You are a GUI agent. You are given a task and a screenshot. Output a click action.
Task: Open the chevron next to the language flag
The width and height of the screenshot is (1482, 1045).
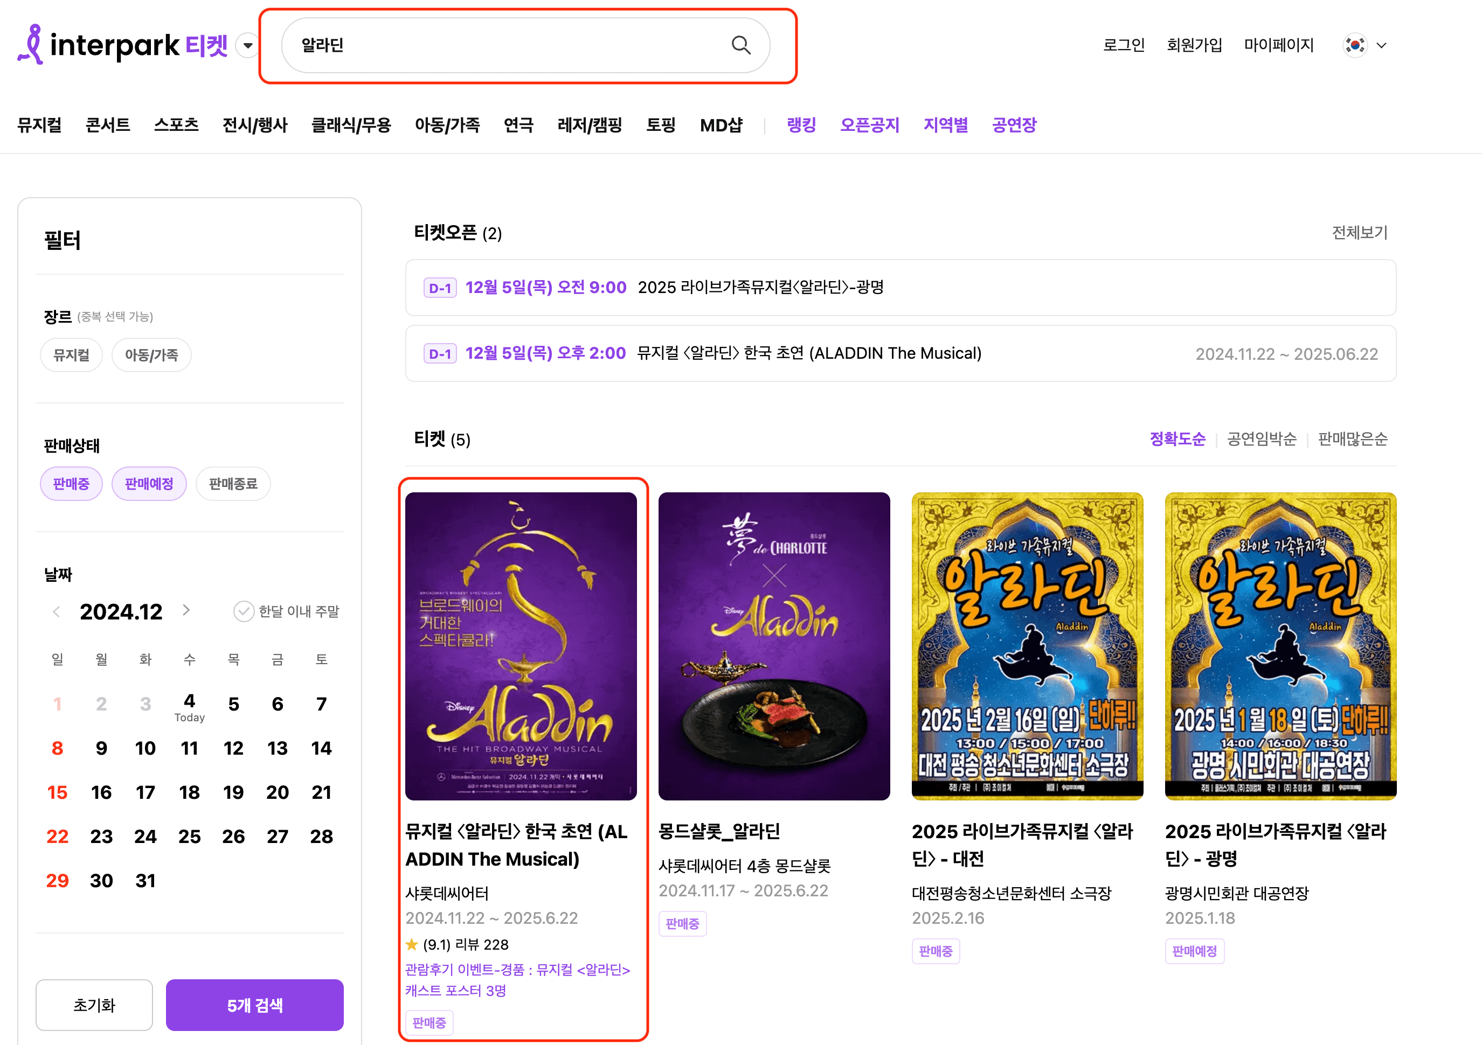point(1382,45)
